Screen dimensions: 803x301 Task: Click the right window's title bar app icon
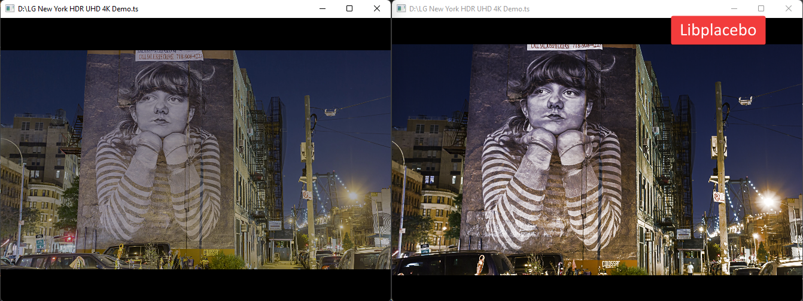(401, 9)
